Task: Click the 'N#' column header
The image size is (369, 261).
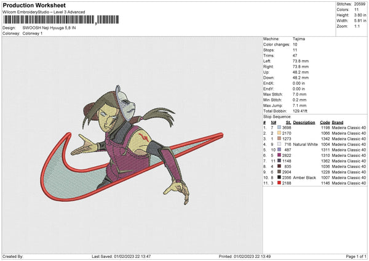Action: coord(274,122)
